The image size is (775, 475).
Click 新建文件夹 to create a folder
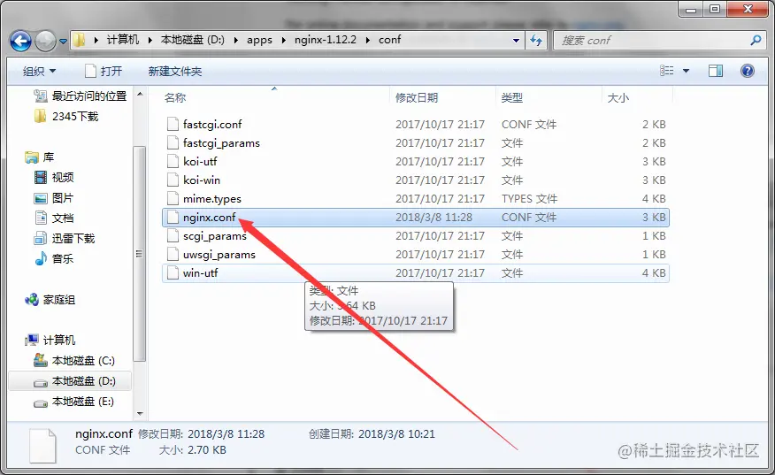pos(175,71)
